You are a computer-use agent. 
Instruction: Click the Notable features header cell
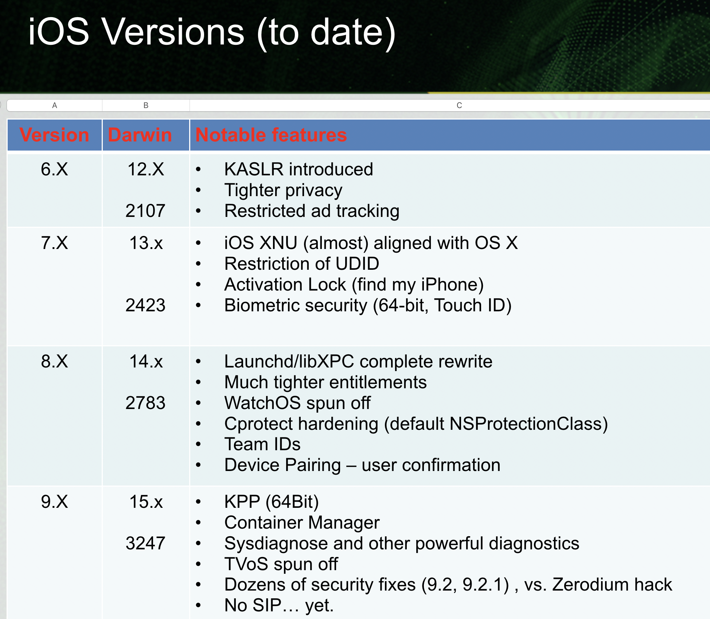click(x=271, y=135)
